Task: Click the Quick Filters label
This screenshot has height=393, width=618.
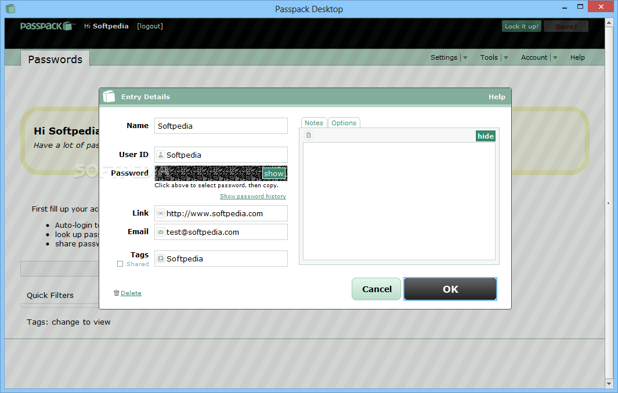Action: (x=50, y=296)
